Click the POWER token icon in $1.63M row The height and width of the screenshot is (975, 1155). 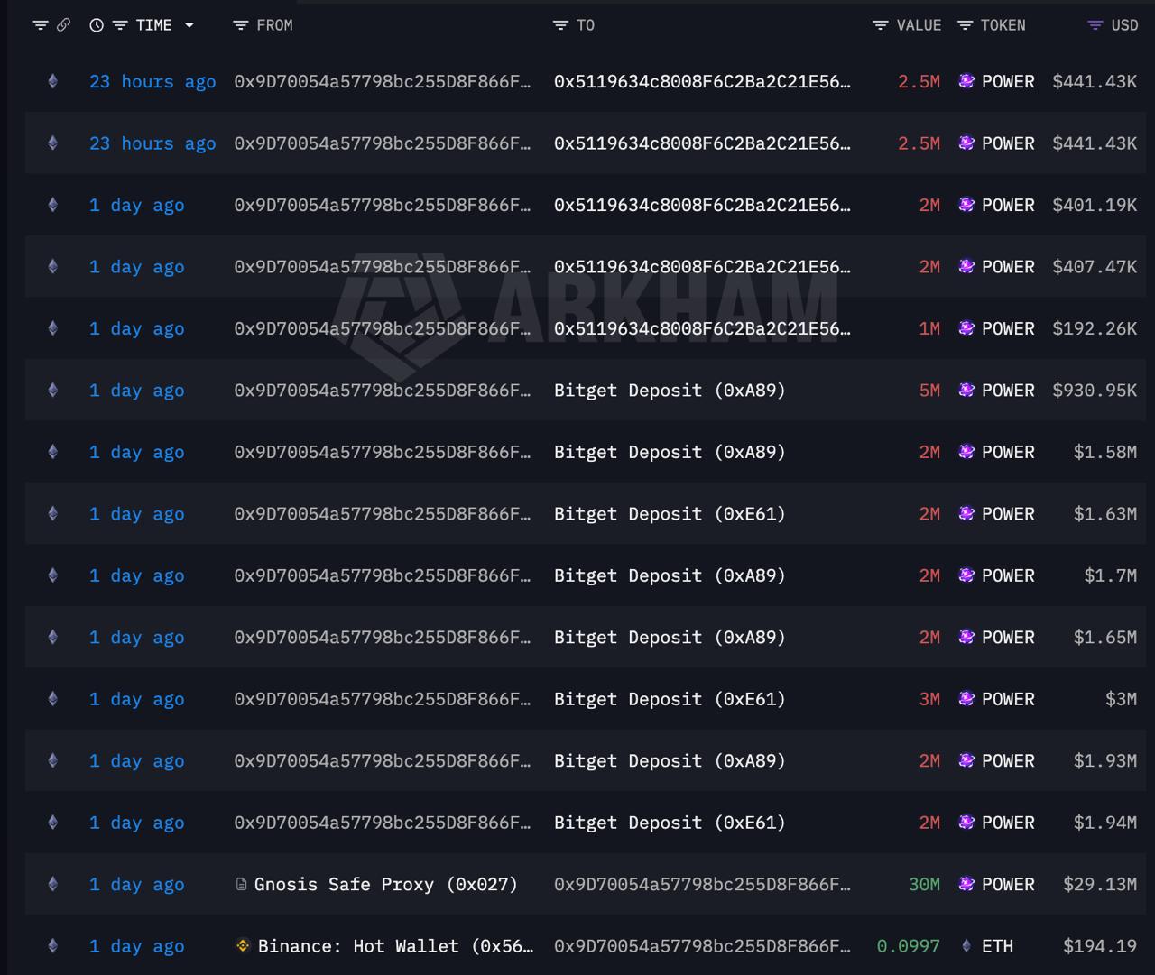(x=966, y=513)
